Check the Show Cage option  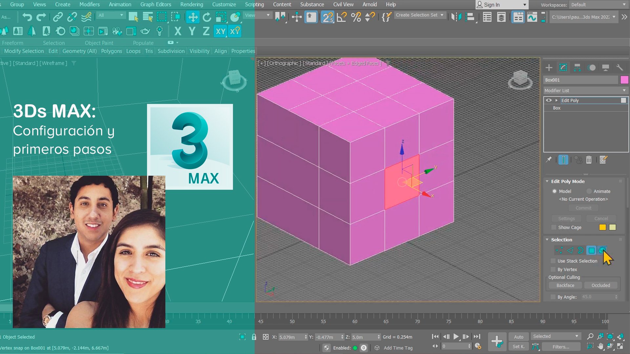point(554,227)
